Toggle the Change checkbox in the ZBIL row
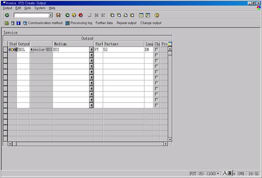This screenshot has height=178, width=262. pyautogui.click(x=156, y=50)
